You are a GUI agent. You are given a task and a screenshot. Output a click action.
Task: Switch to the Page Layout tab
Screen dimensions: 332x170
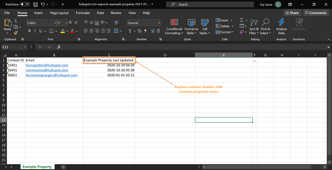tap(59, 13)
